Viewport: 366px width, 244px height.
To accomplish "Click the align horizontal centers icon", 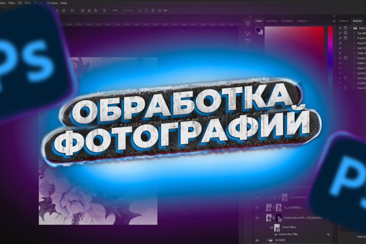I will pos(89,11).
